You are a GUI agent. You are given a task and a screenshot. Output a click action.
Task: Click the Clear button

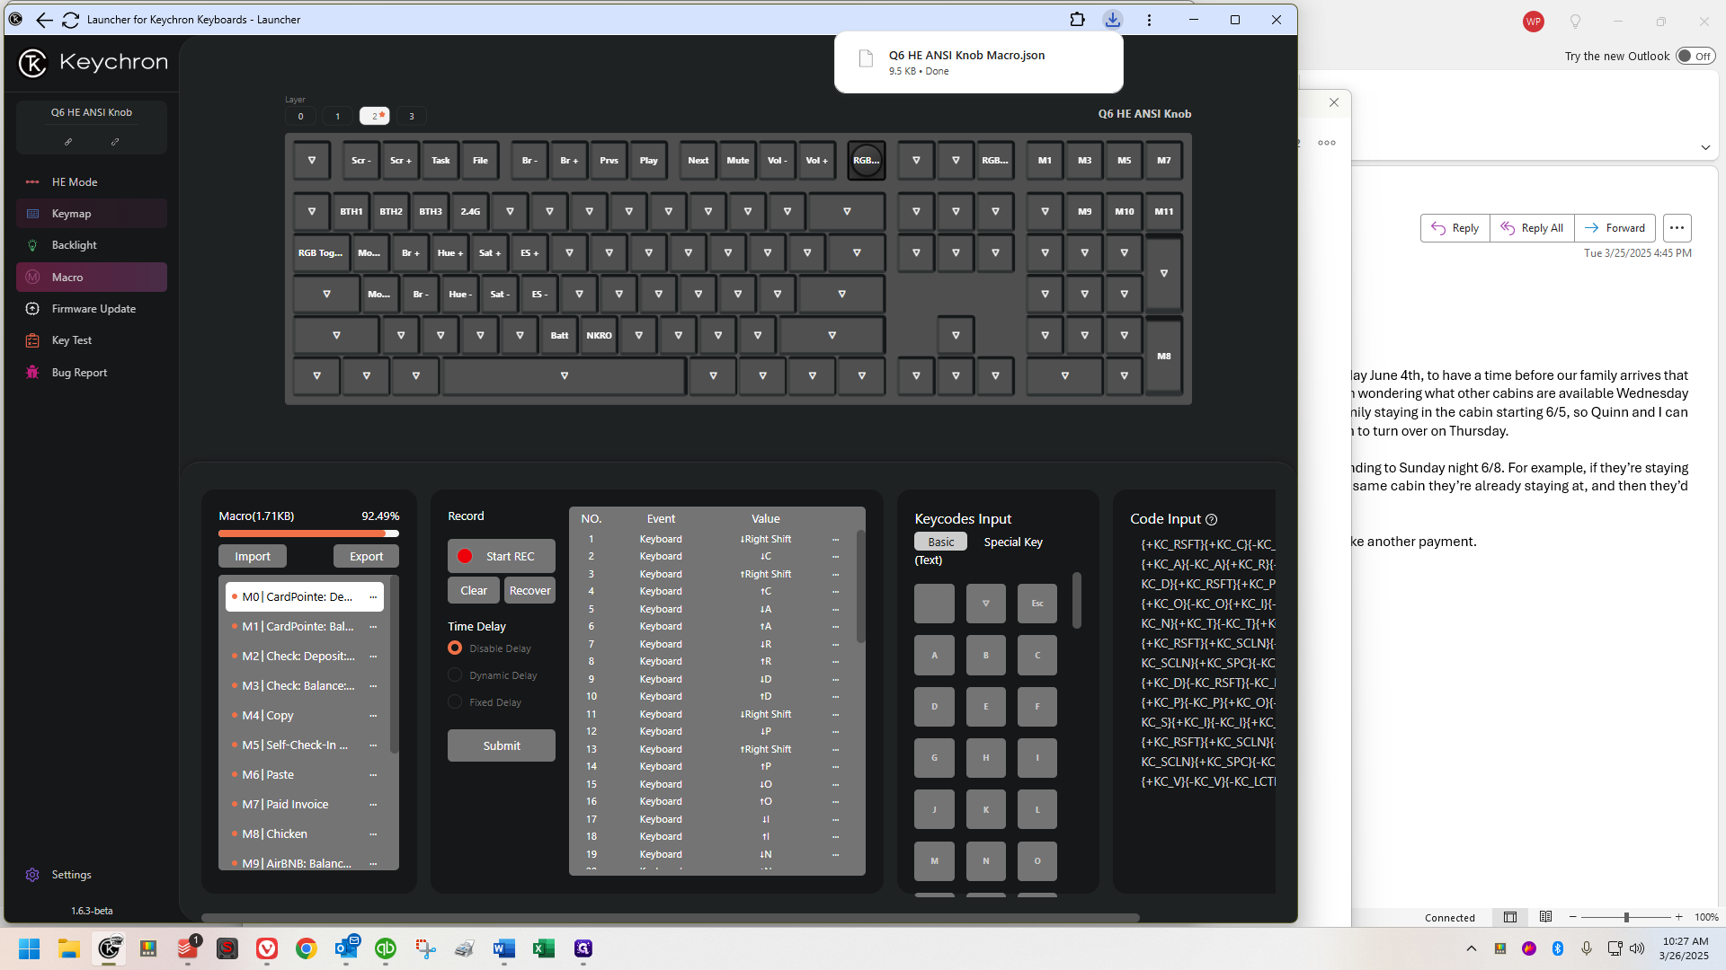[x=474, y=591]
